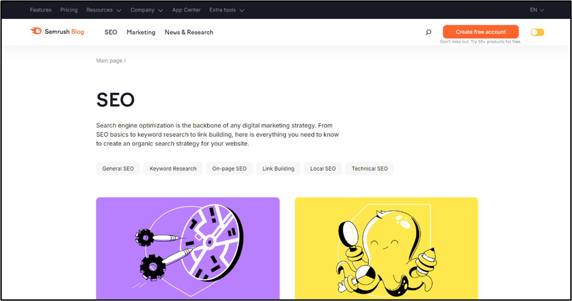The width and height of the screenshot is (572, 301).
Task: Select the SEO blog navigation item
Action: 111,32
